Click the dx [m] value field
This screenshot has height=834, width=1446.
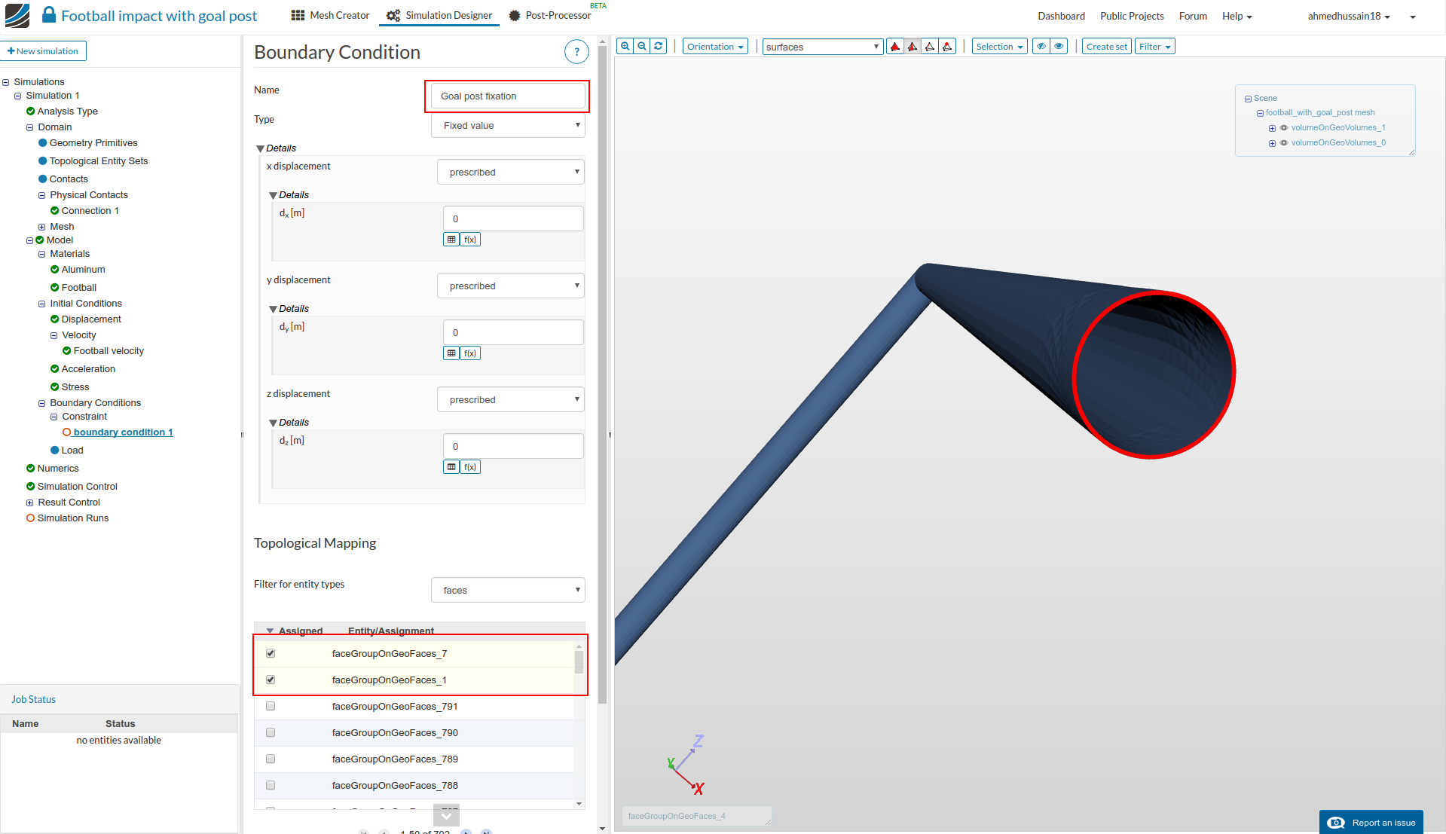point(513,218)
